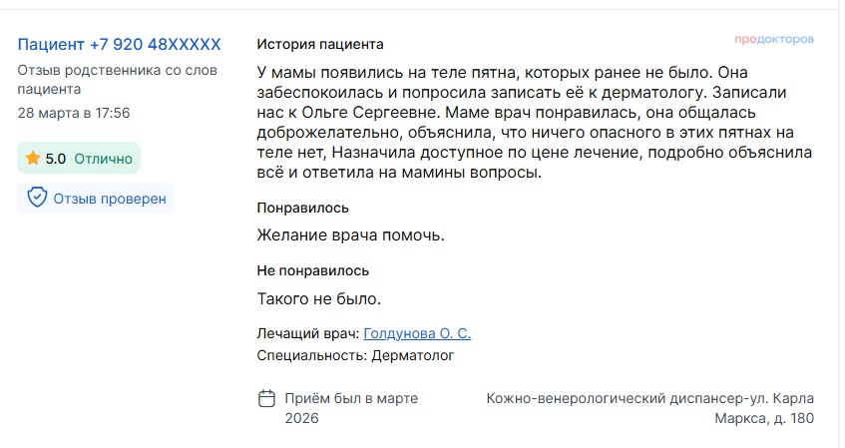Click the calendar icon beside appointment date
The image size is (845, 448).
coord(266,399)
